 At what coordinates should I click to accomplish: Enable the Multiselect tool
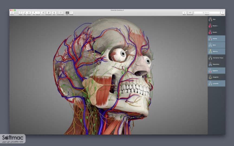[48, 13]
